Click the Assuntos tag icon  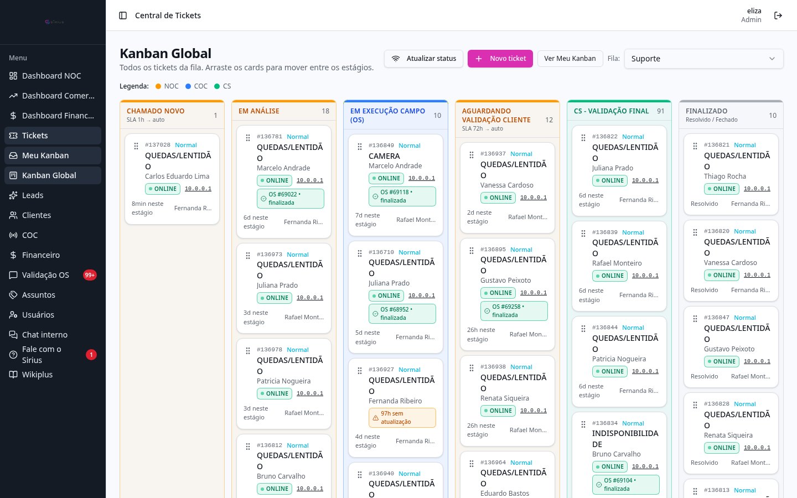click(x=13, y=295)
